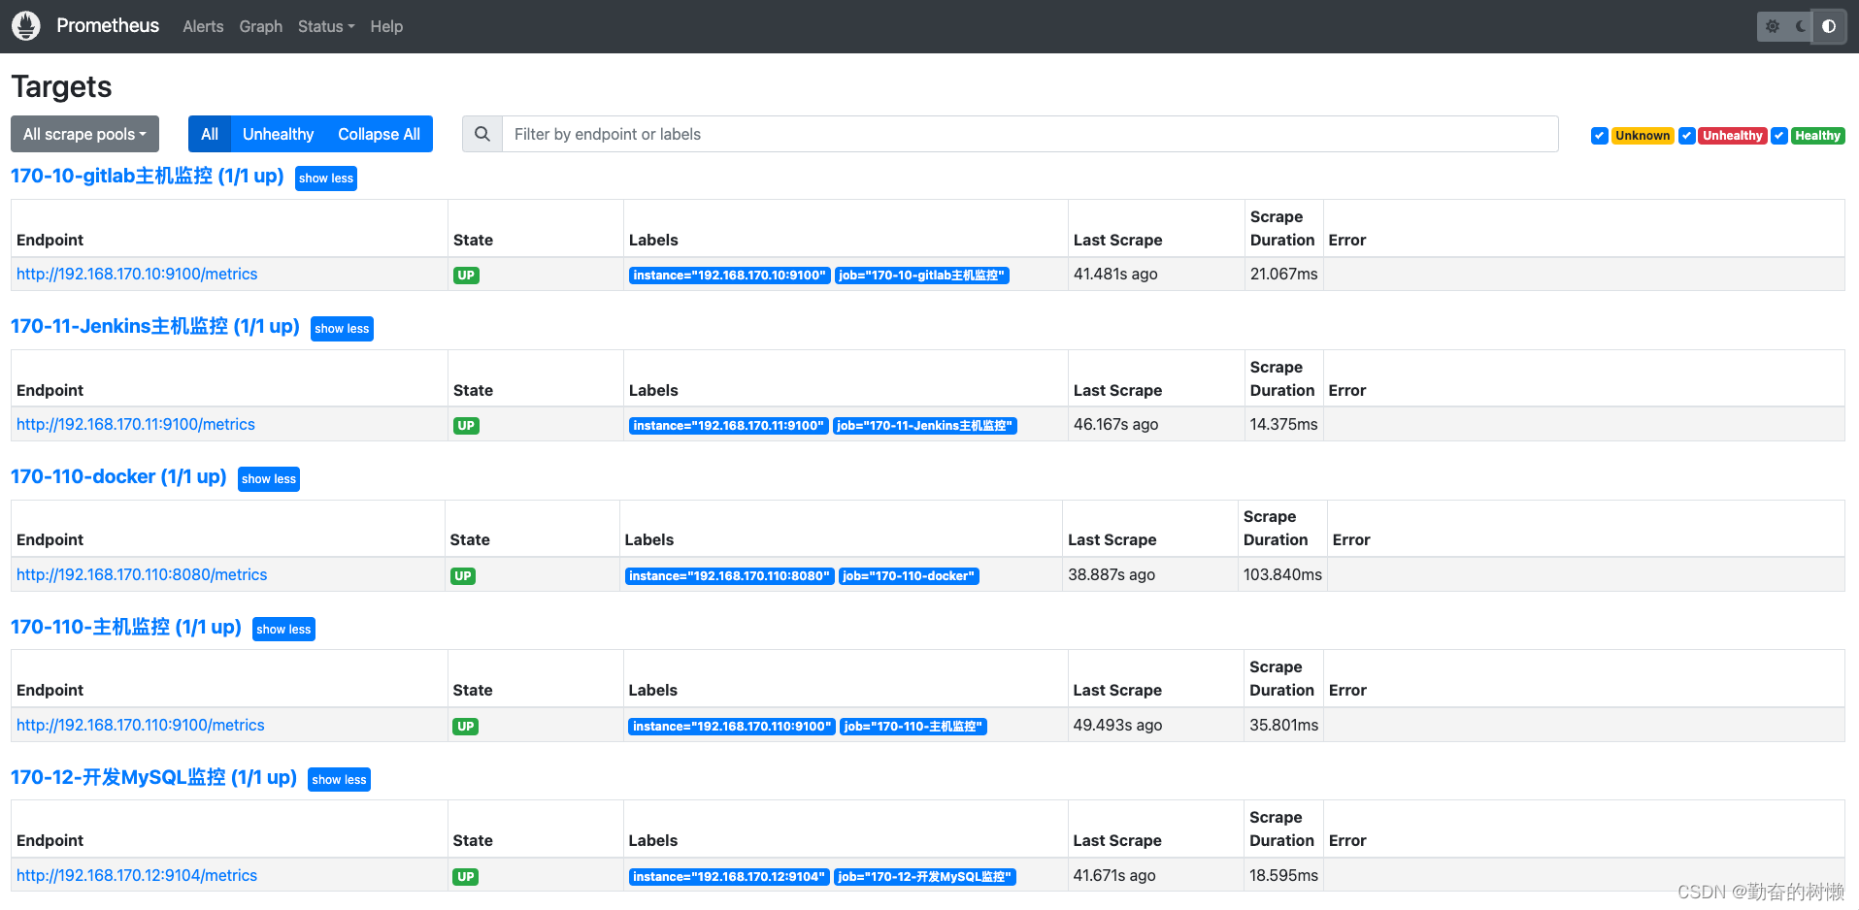The image size is (1859, 910).
Task: Click the Collapse All button
Action: (x=379, y=134)
